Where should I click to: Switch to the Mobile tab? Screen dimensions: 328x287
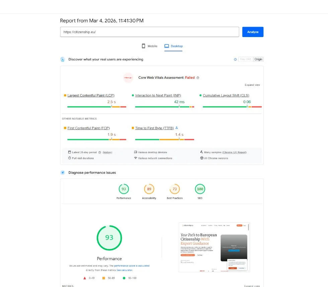click(149, 46)
